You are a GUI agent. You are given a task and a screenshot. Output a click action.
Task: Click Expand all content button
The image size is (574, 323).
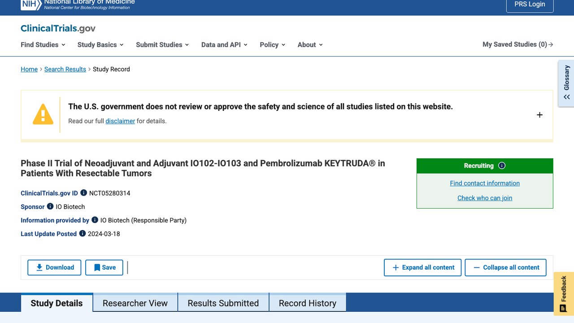pyautogui.click(x=422, y=267)
